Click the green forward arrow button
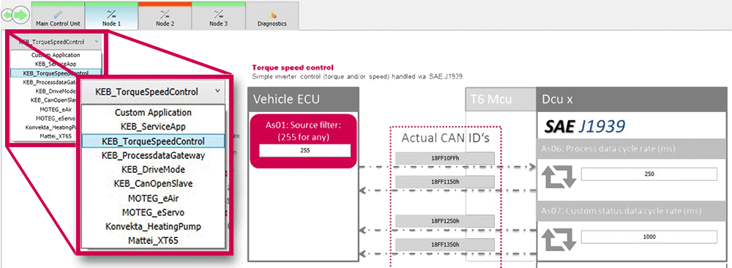 point(20,15)
